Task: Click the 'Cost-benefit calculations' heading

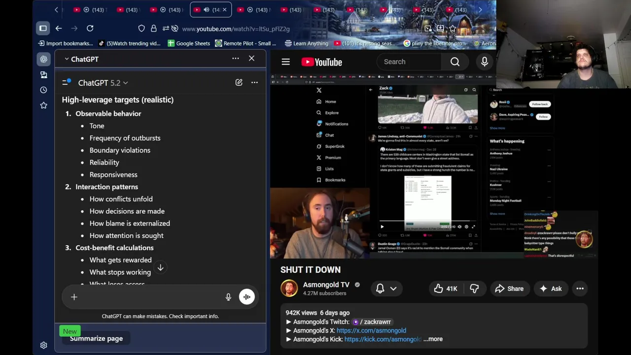Action: tap(114, 248)
